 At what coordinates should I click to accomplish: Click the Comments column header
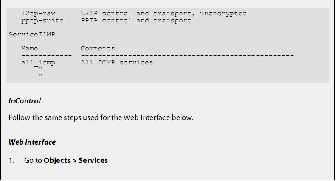pyautogui.click(x=98, y=48)
